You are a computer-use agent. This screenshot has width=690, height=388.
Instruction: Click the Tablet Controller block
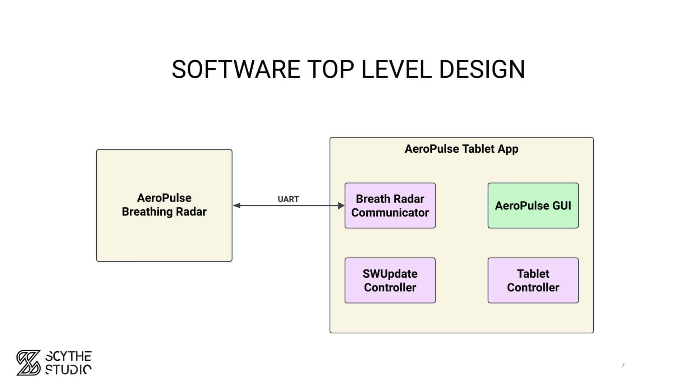pyautogui.click(x=533, y=280)
